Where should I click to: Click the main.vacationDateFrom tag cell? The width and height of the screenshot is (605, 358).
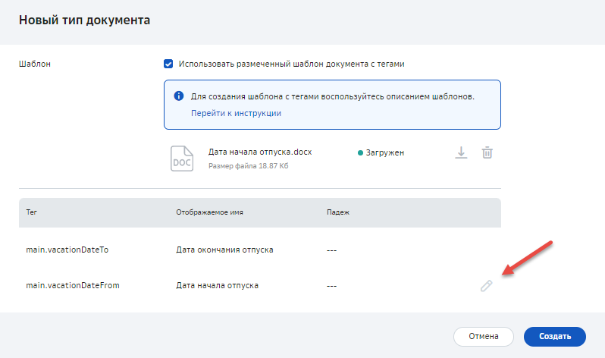click(73, 285)
